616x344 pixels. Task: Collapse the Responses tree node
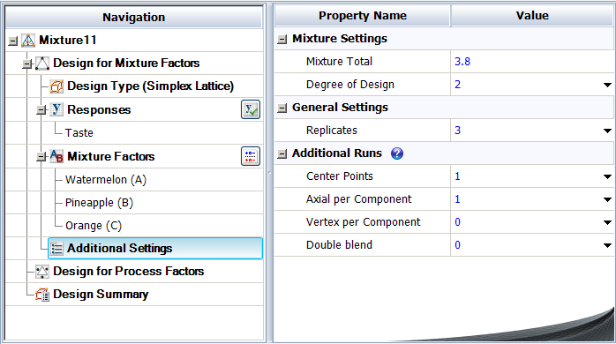tap(41, 110)
